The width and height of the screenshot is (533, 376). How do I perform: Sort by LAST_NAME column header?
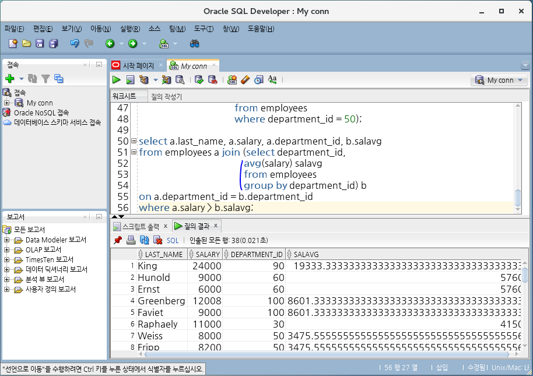tap(163, 254)
